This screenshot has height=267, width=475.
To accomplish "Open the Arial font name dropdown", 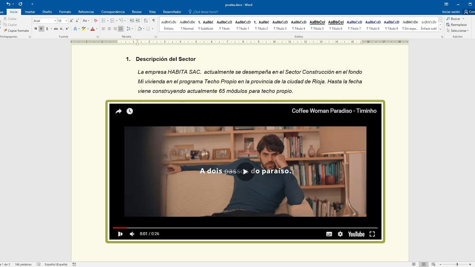I will click(55, 21).
